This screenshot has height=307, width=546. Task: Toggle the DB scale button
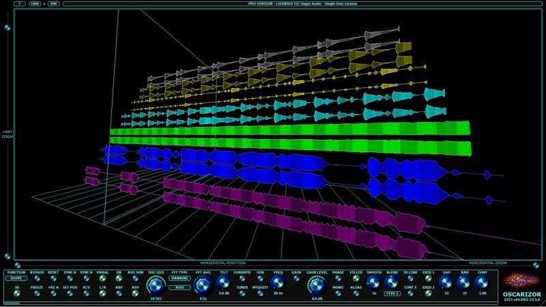tap(119, 278)
